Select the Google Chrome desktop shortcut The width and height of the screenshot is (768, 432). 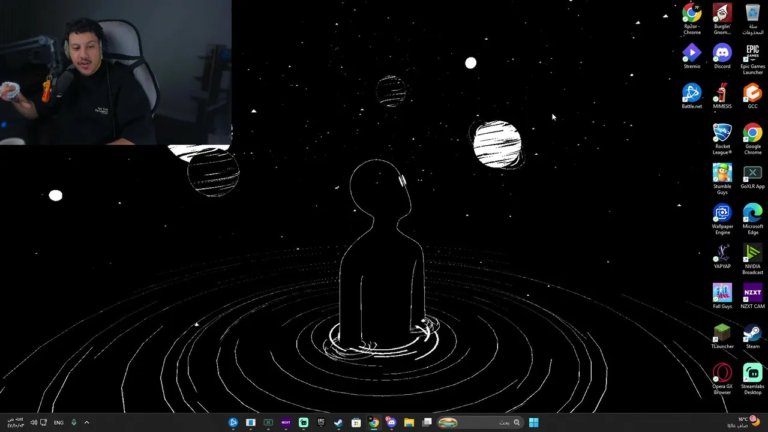[752, 139]
